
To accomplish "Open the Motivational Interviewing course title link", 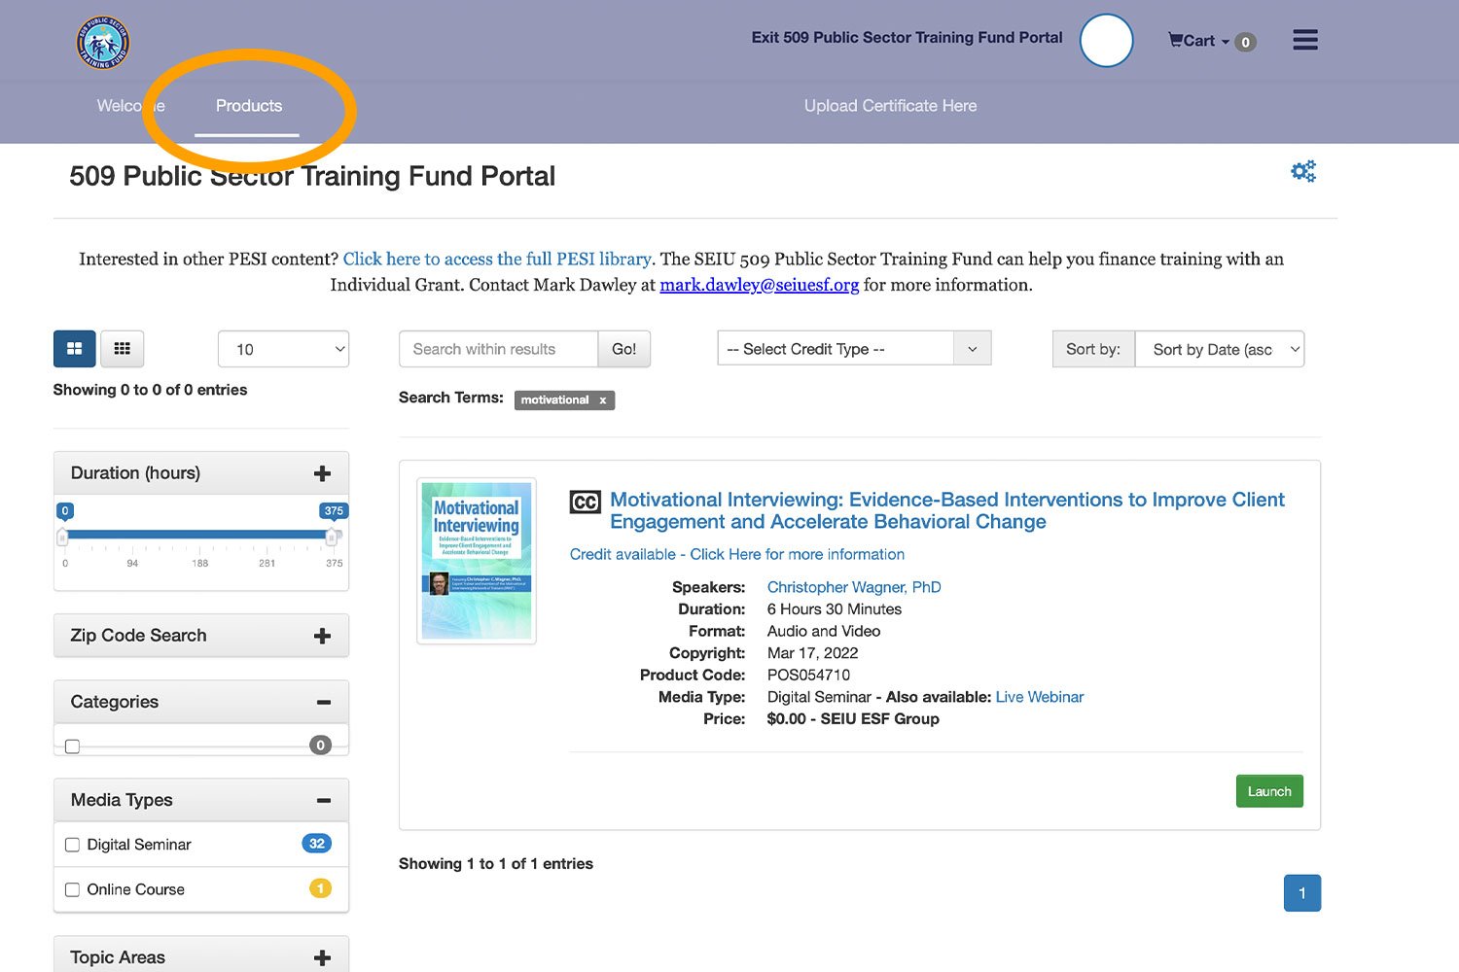I will [946, 510].
